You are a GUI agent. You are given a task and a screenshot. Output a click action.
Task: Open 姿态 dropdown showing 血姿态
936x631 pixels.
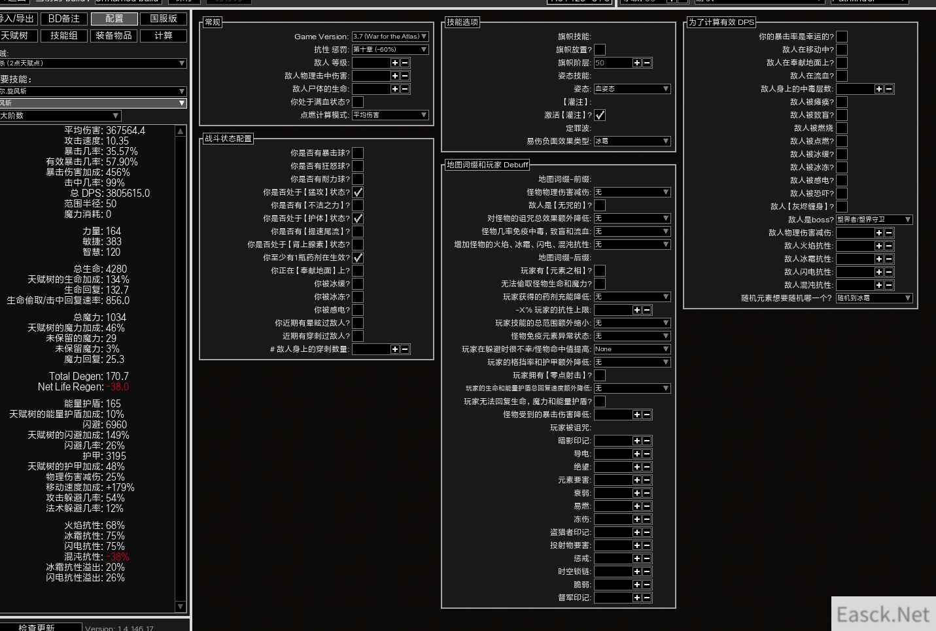633,89
